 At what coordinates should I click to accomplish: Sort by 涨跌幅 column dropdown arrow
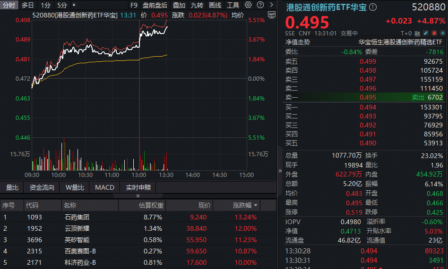(x=256, y=205)
